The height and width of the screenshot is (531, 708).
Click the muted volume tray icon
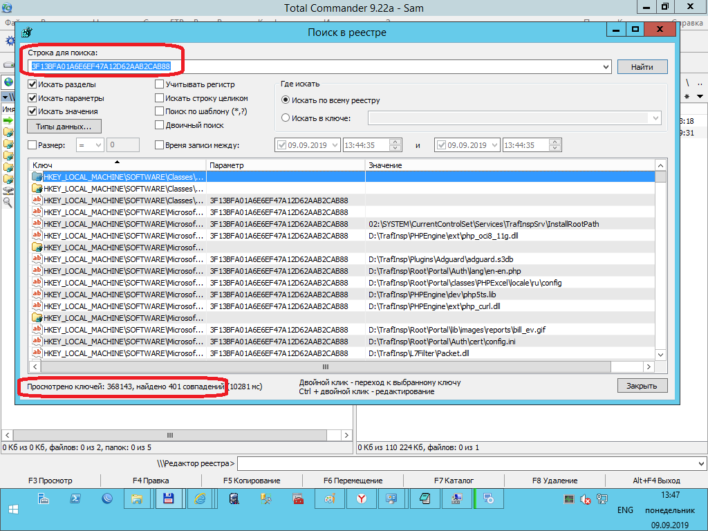point(585,499)
